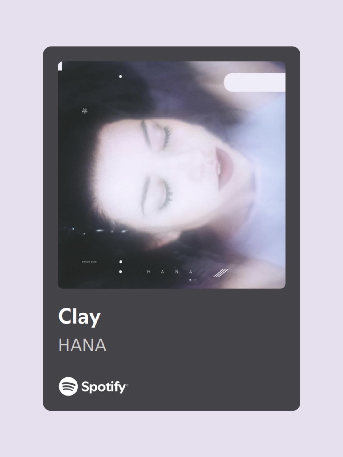343x457 pixels.
Task: Click the white corner mark at the cover's top-left
Action: tap(60, 66)
